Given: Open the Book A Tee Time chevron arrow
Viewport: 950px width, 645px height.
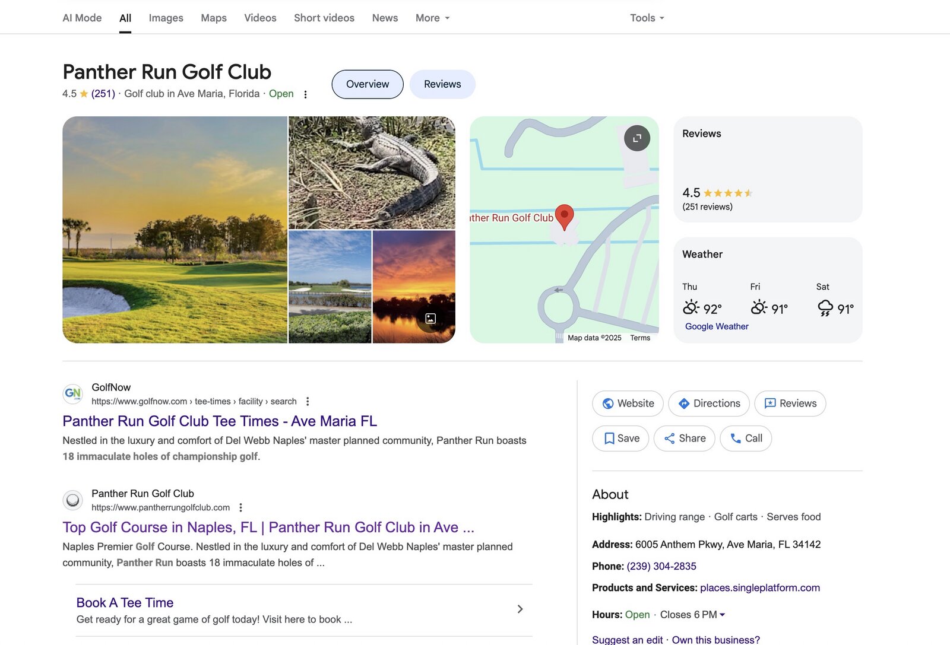Looking at the screenshot, I should pos(520,609).
